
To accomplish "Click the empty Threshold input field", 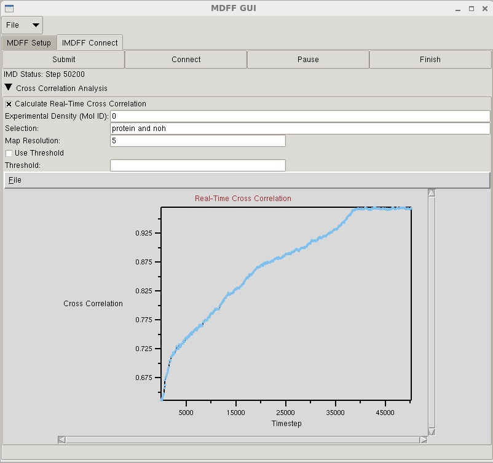I will pos(197,165).
